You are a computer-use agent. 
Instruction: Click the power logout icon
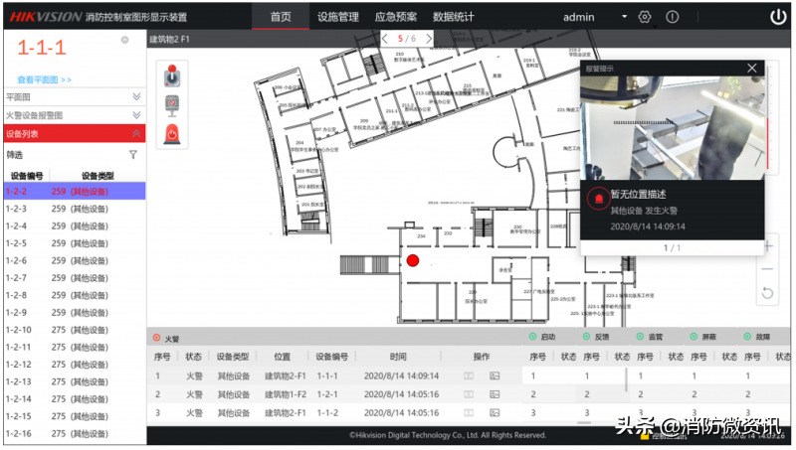click(x=777, y=17)
